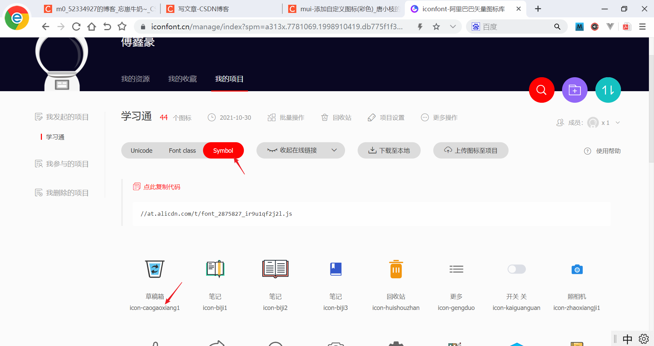This screenshot has height=346, width=654.
Task: Select the Symbol mode
Action: pyautogui.click(x=223, y=150)
